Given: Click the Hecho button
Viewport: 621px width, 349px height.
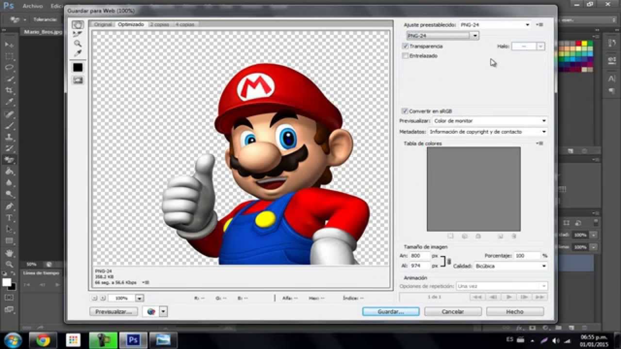Looking at the screenshot, I should [515, 312].
